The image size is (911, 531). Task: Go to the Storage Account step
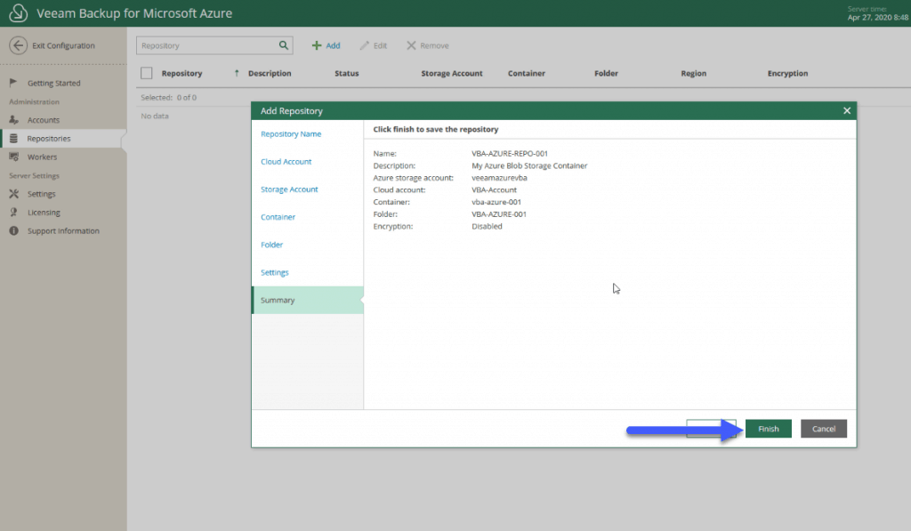[x=289, y=189]
